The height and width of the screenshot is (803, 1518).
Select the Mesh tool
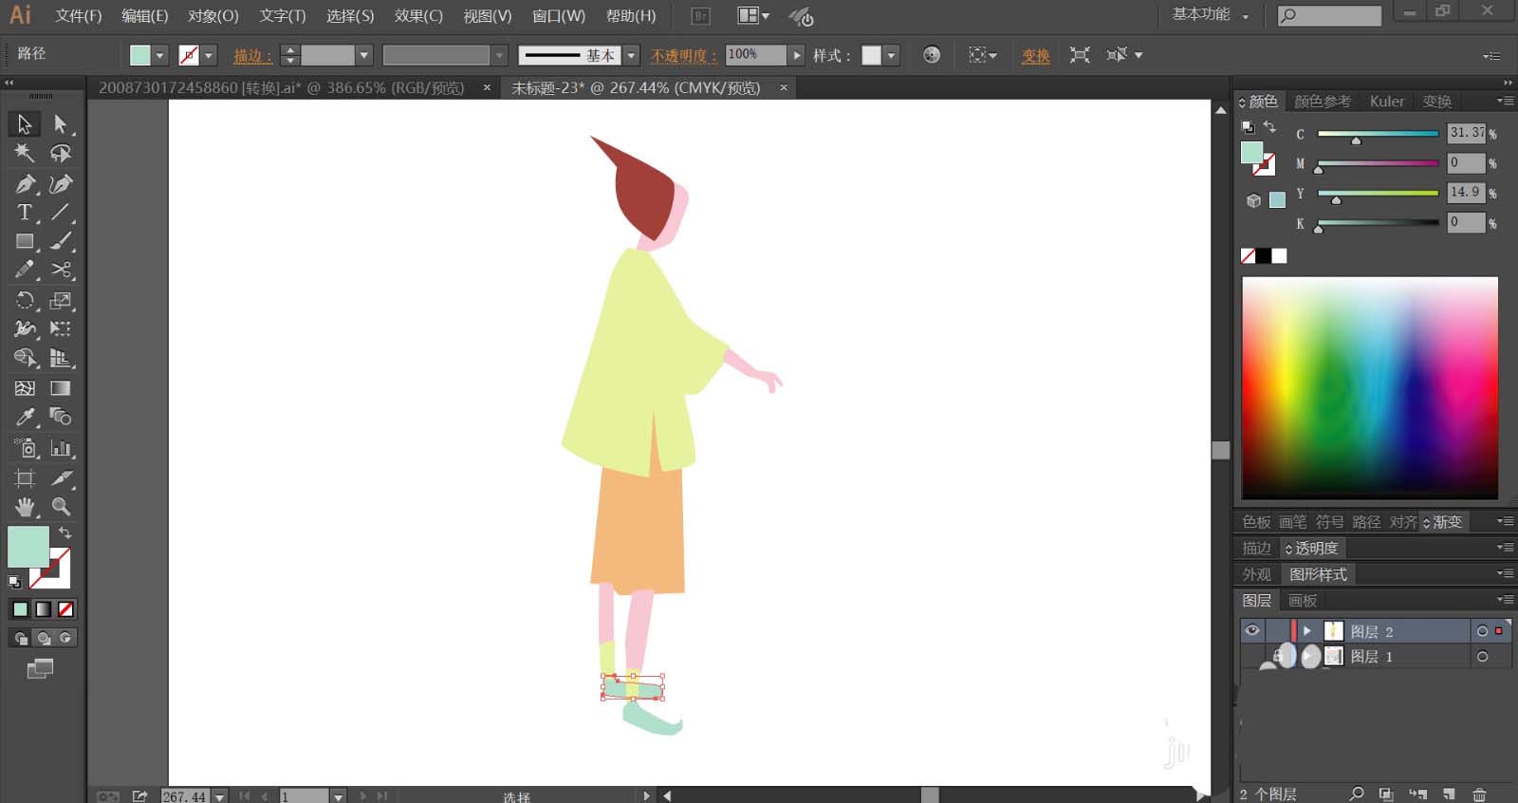[25, 388]
